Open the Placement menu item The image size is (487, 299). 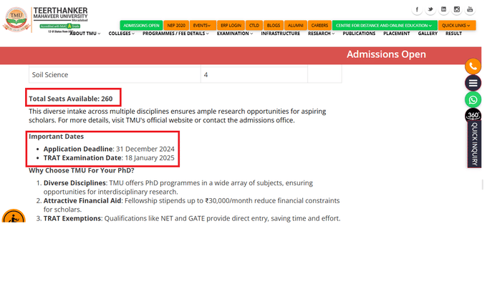396,34
